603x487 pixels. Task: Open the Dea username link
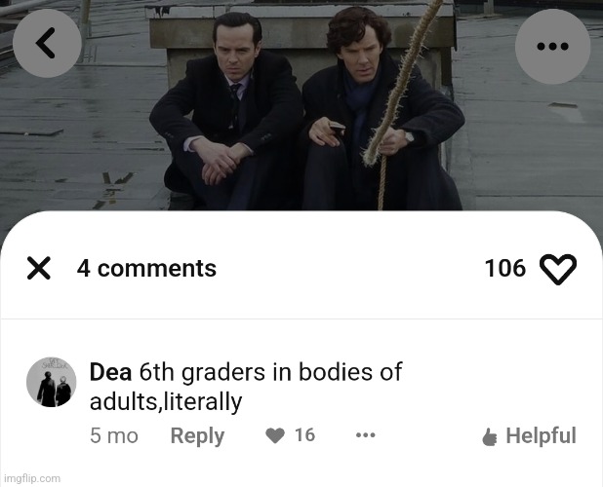(110, 372)
